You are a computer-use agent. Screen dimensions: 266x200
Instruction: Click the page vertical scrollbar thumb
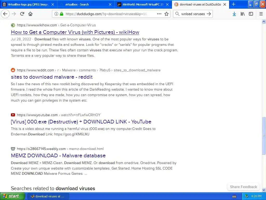coord(264,136)
